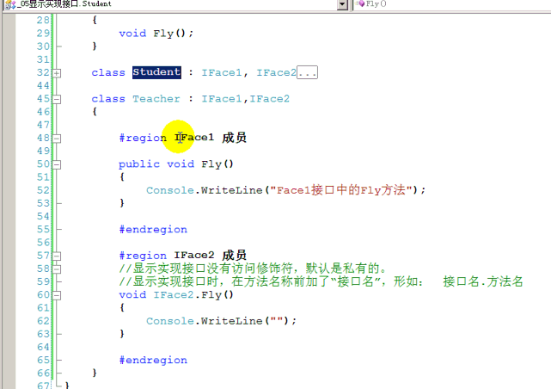Click the highlighted Student class name
The image size is (551, 389).
coord(156,72)
